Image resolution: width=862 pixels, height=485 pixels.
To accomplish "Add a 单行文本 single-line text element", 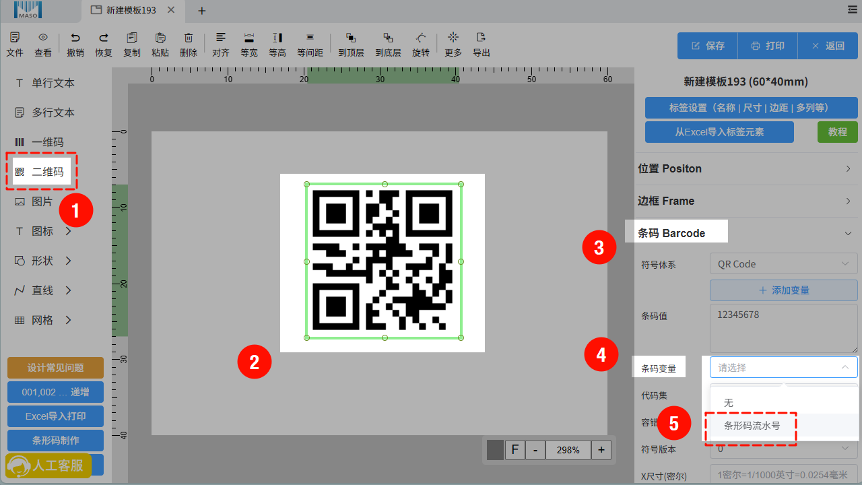I will (x=45, y=83).
